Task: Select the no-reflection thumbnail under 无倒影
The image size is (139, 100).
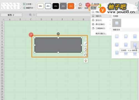Action: tap(117, 23)
